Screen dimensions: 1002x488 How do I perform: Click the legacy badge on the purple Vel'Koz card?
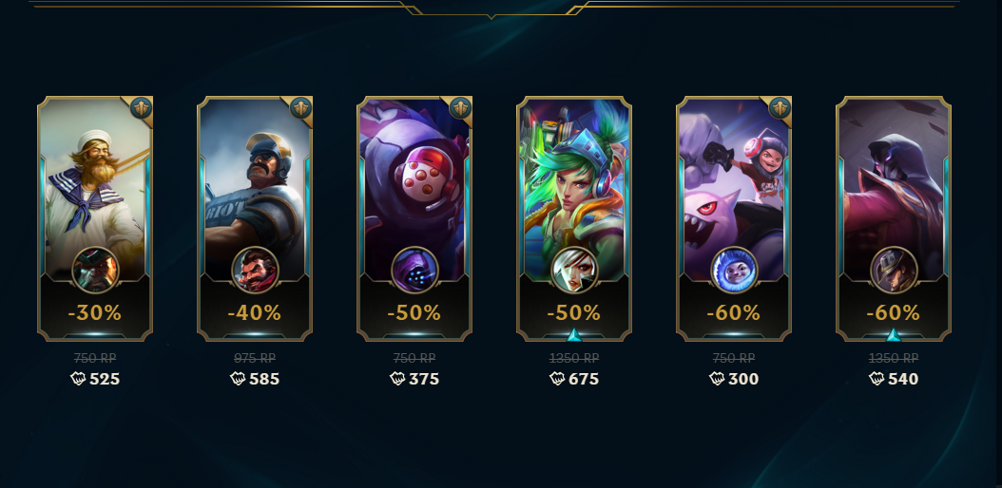[461, 108]
